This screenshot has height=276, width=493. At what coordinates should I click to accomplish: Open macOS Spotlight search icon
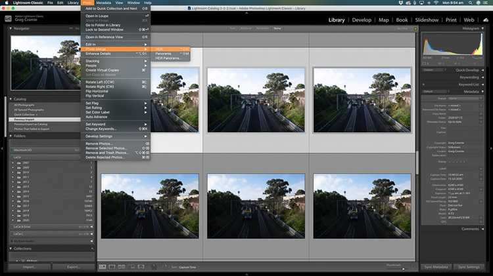pos(471,3)
